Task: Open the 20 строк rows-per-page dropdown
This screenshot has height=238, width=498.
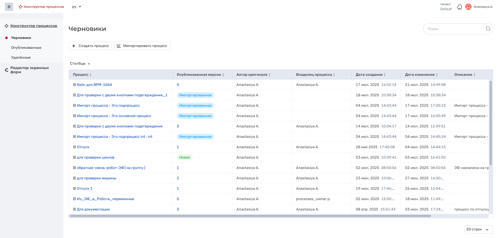Action: pos(478,229)
